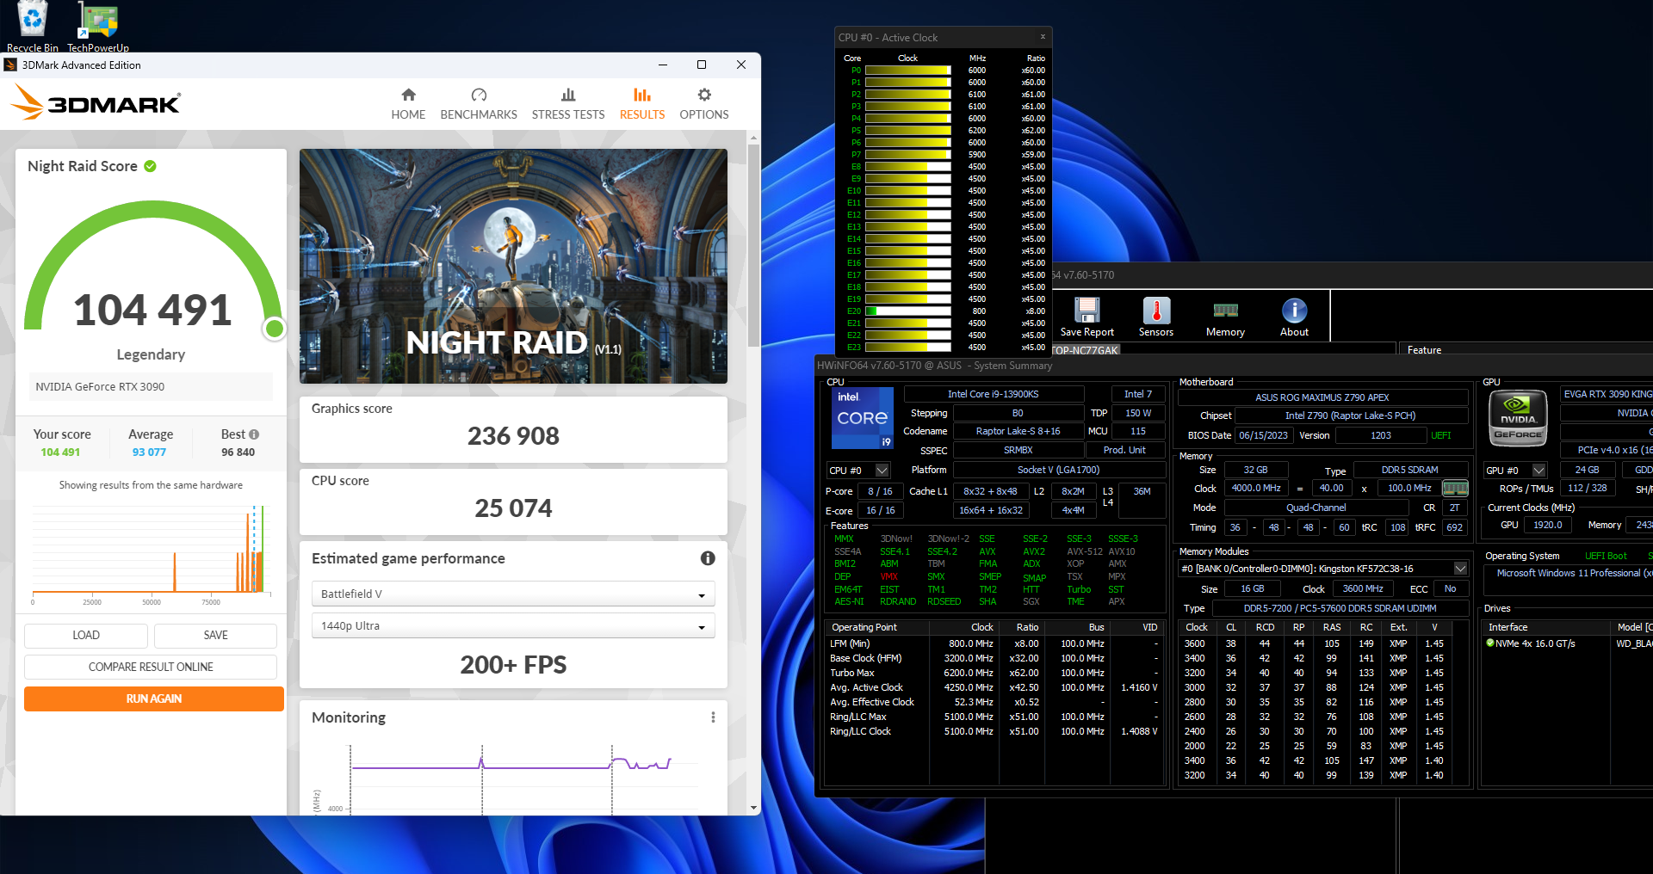The height and width of the screenshot is (874, 1653).
Task: Click the NVIDIA GeForce logo badge
Action: coord(1518,418)
